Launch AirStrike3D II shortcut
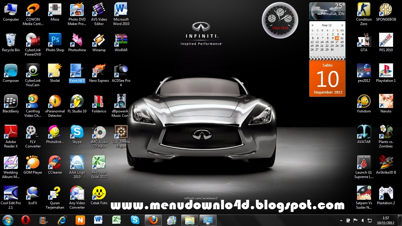 [x=386, y=165]
